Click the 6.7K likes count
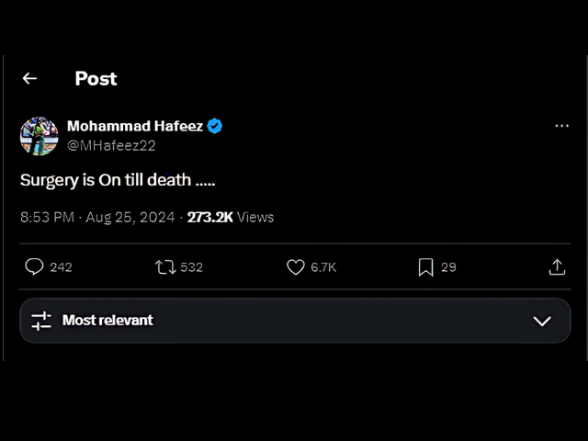The height and width of the screenshot is (441, 588). 323,267
